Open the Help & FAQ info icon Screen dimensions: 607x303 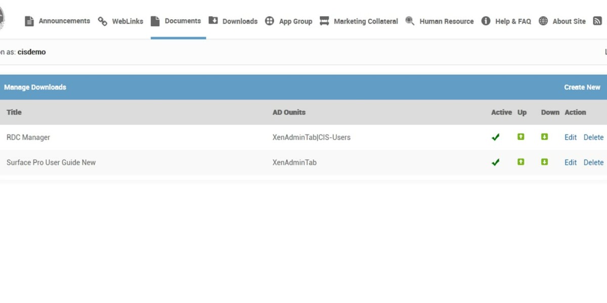point(486,21)
